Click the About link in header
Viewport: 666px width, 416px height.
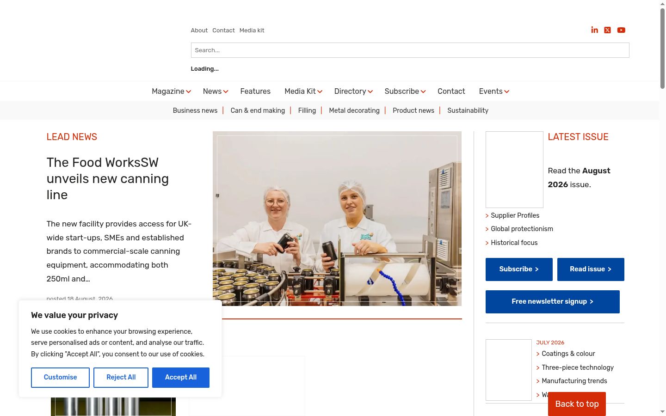tap(199, 31)
